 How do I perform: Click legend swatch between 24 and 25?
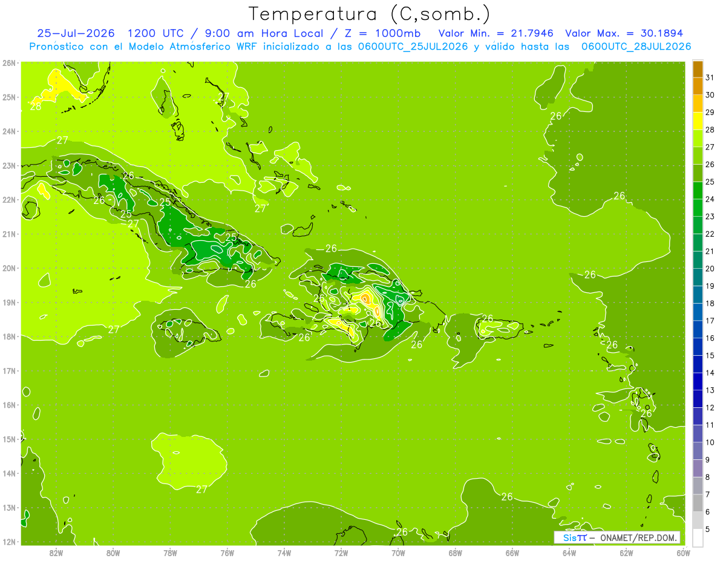(x=698, y=190)
